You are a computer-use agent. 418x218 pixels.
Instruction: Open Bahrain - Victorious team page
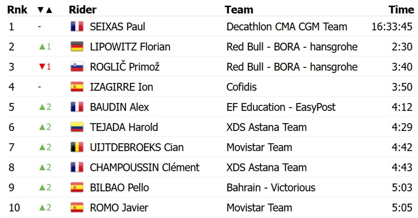(x=271, y=188)
